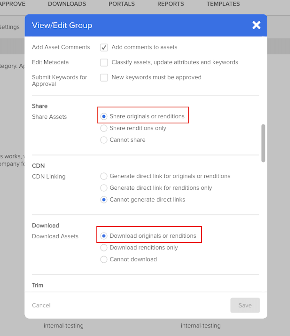Select Cannot generate direct links option

point(104,200)
